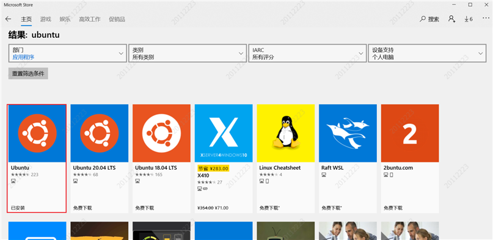Open the X410 app tile image
This screenshot has width=493, height=240.
pos(224,133)
